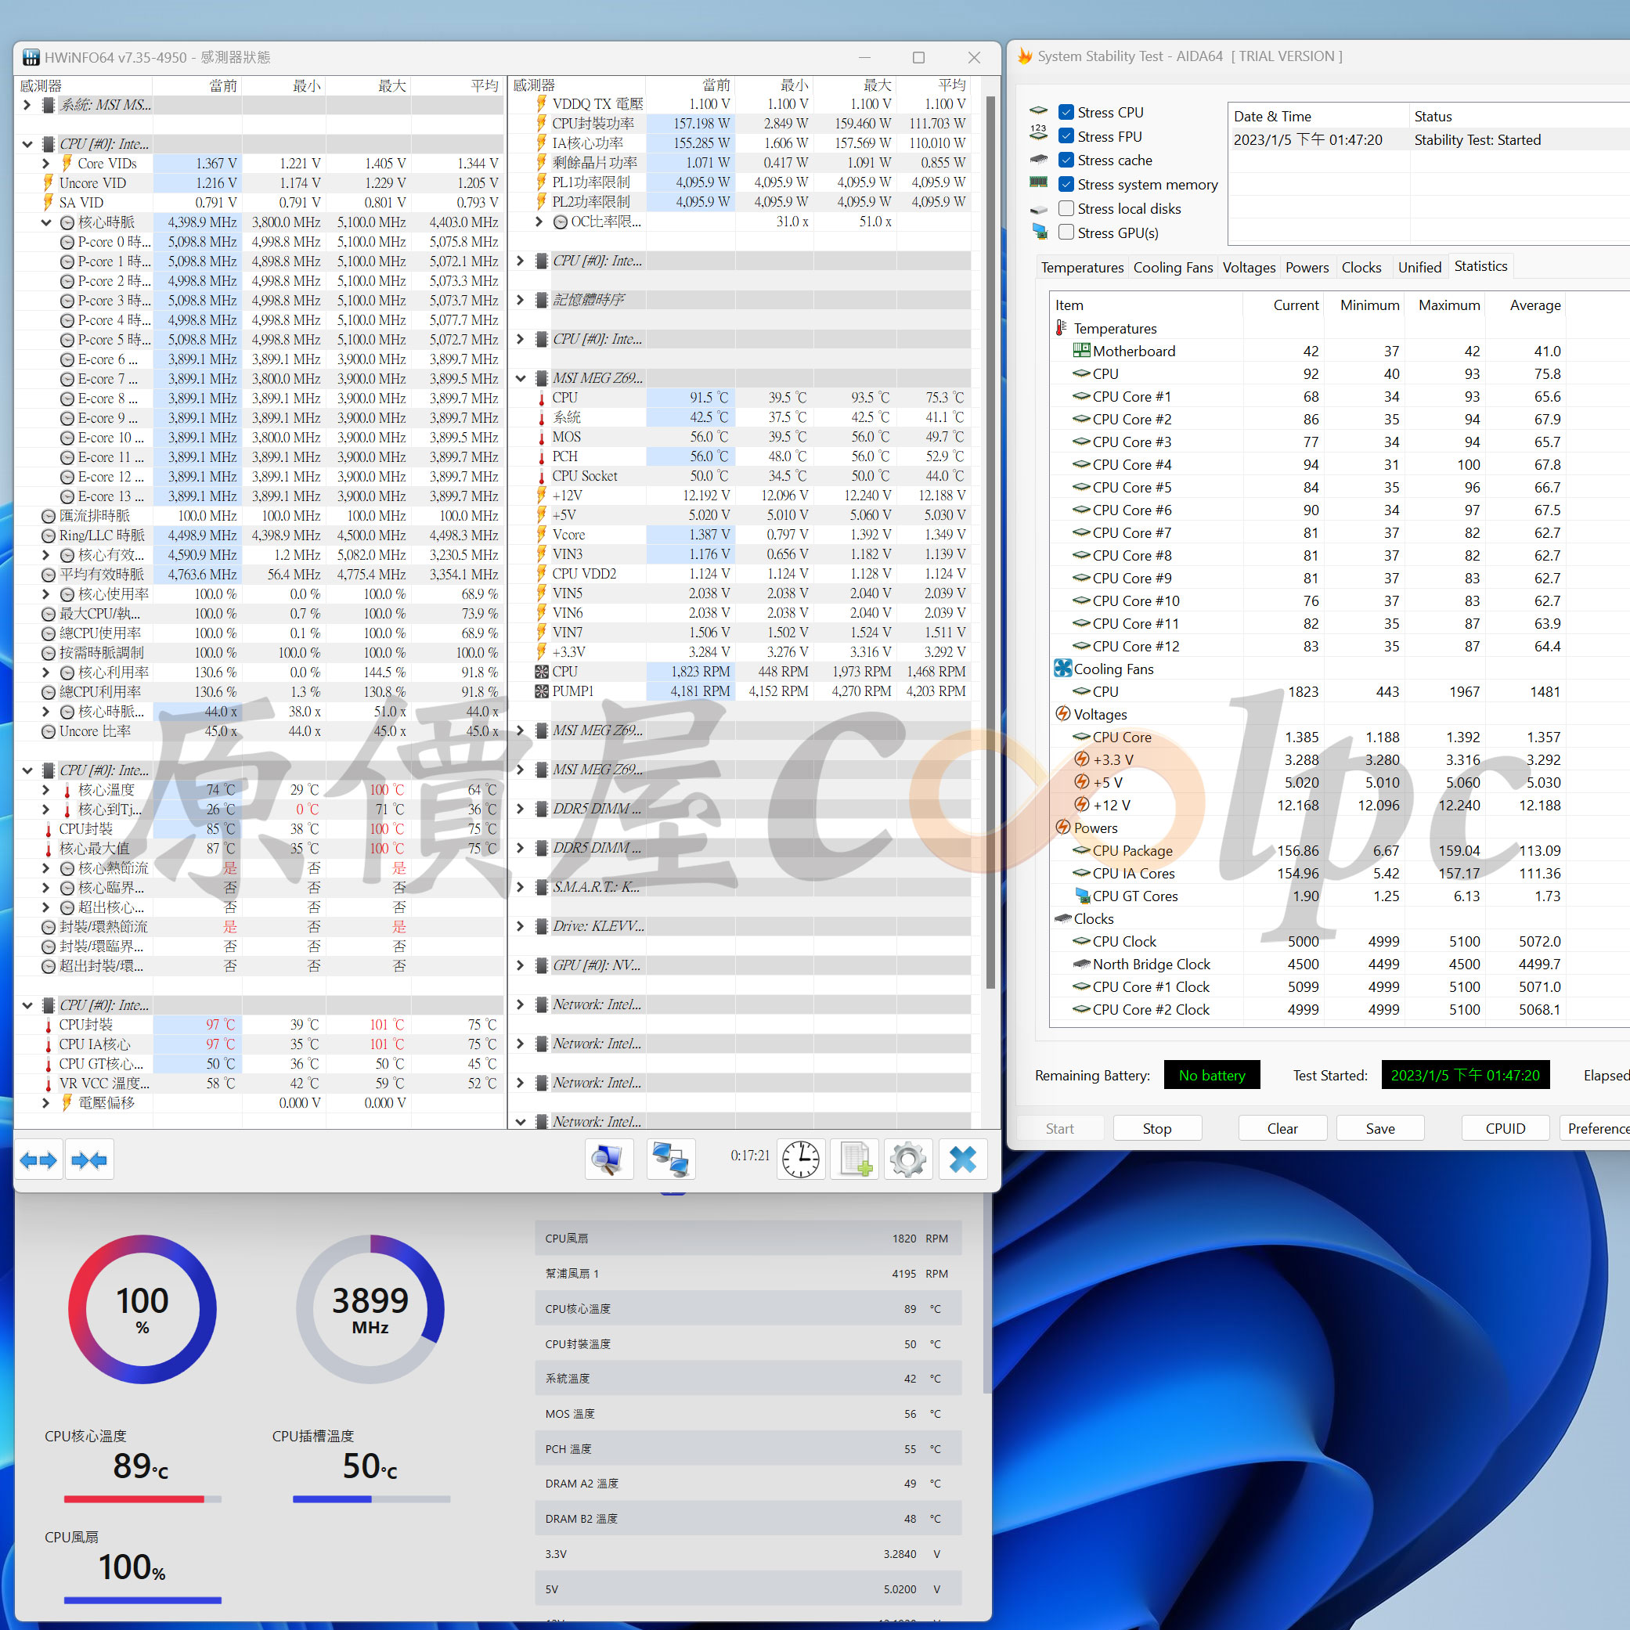Collapse the MSI MEG Z69... sensor group
This screenshot has height=1630, width=1630.
click(521, 378)
